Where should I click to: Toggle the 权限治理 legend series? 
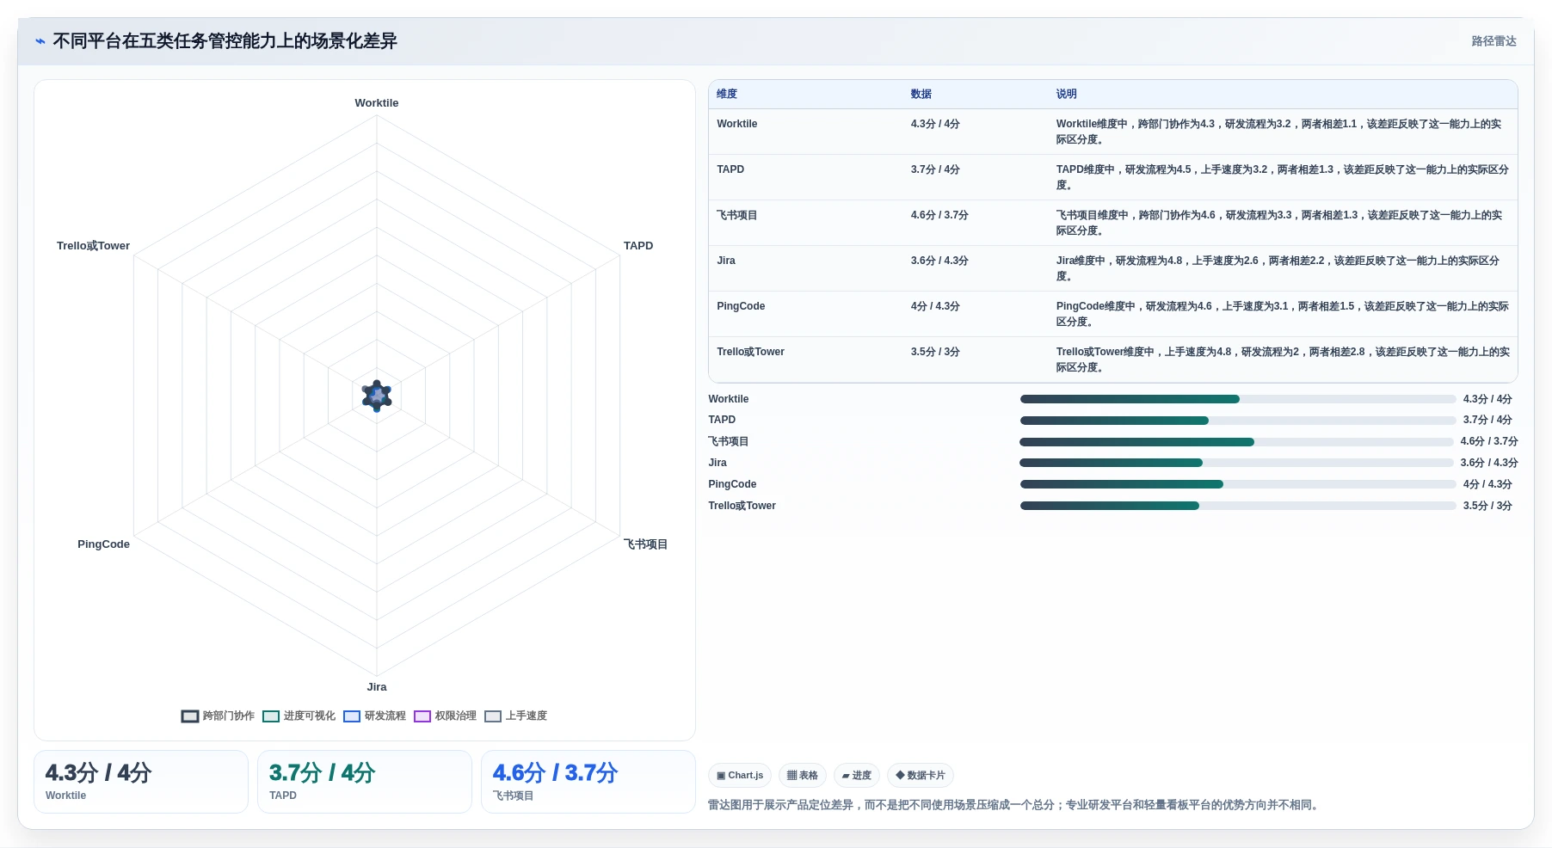(445, 716)
